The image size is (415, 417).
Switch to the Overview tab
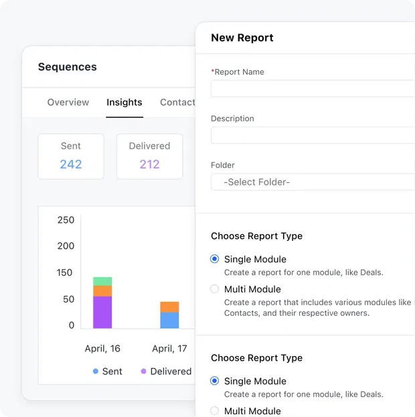68,102
